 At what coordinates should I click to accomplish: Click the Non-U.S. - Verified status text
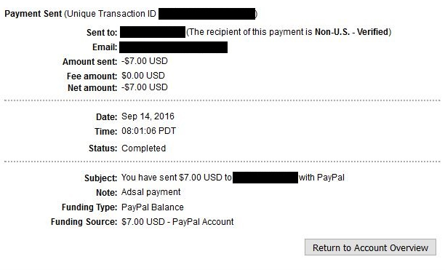point(351,32)
